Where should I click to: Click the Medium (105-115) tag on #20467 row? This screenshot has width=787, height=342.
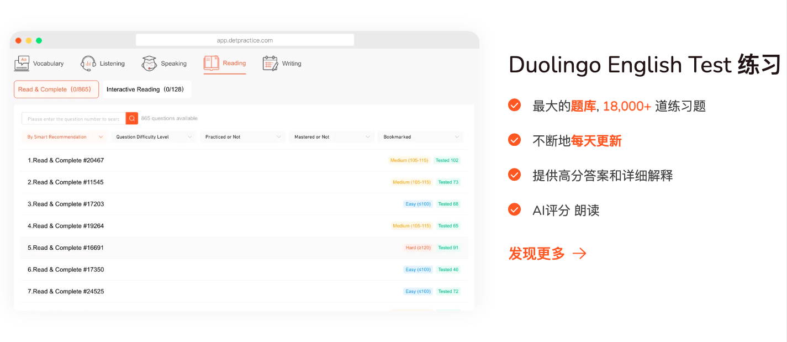coord(409,160)
